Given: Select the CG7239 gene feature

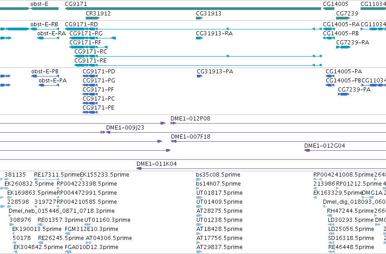Looking at the screenshot, I should pyautogui.click(x=343, y=18).
